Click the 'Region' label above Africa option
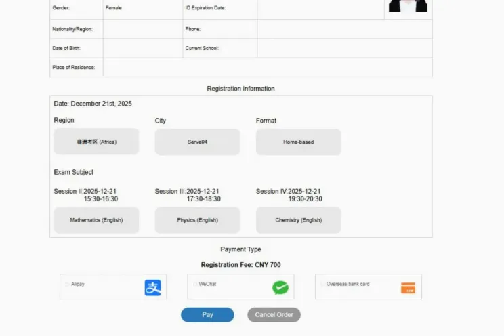Image resolution: width=504 pixels, height=336 pixels. point(64,121)
